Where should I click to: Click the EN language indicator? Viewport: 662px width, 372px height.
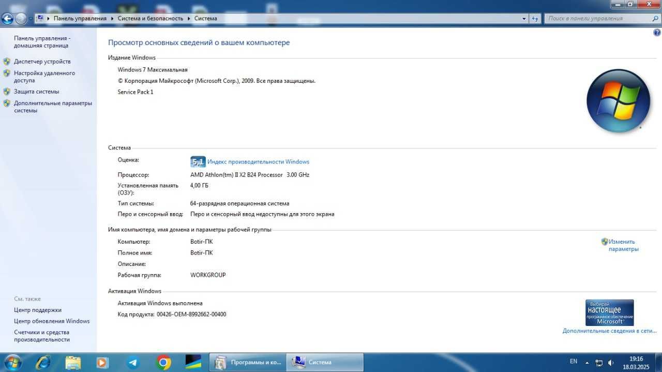[x=574, y=361]
